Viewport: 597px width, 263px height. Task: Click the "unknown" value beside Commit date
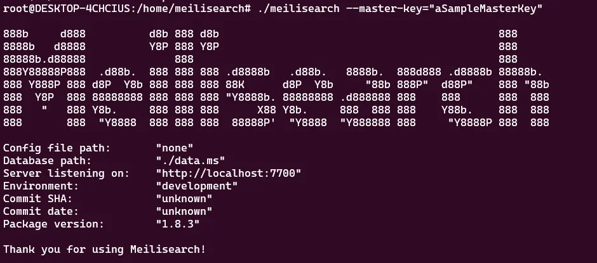[184, 211]
